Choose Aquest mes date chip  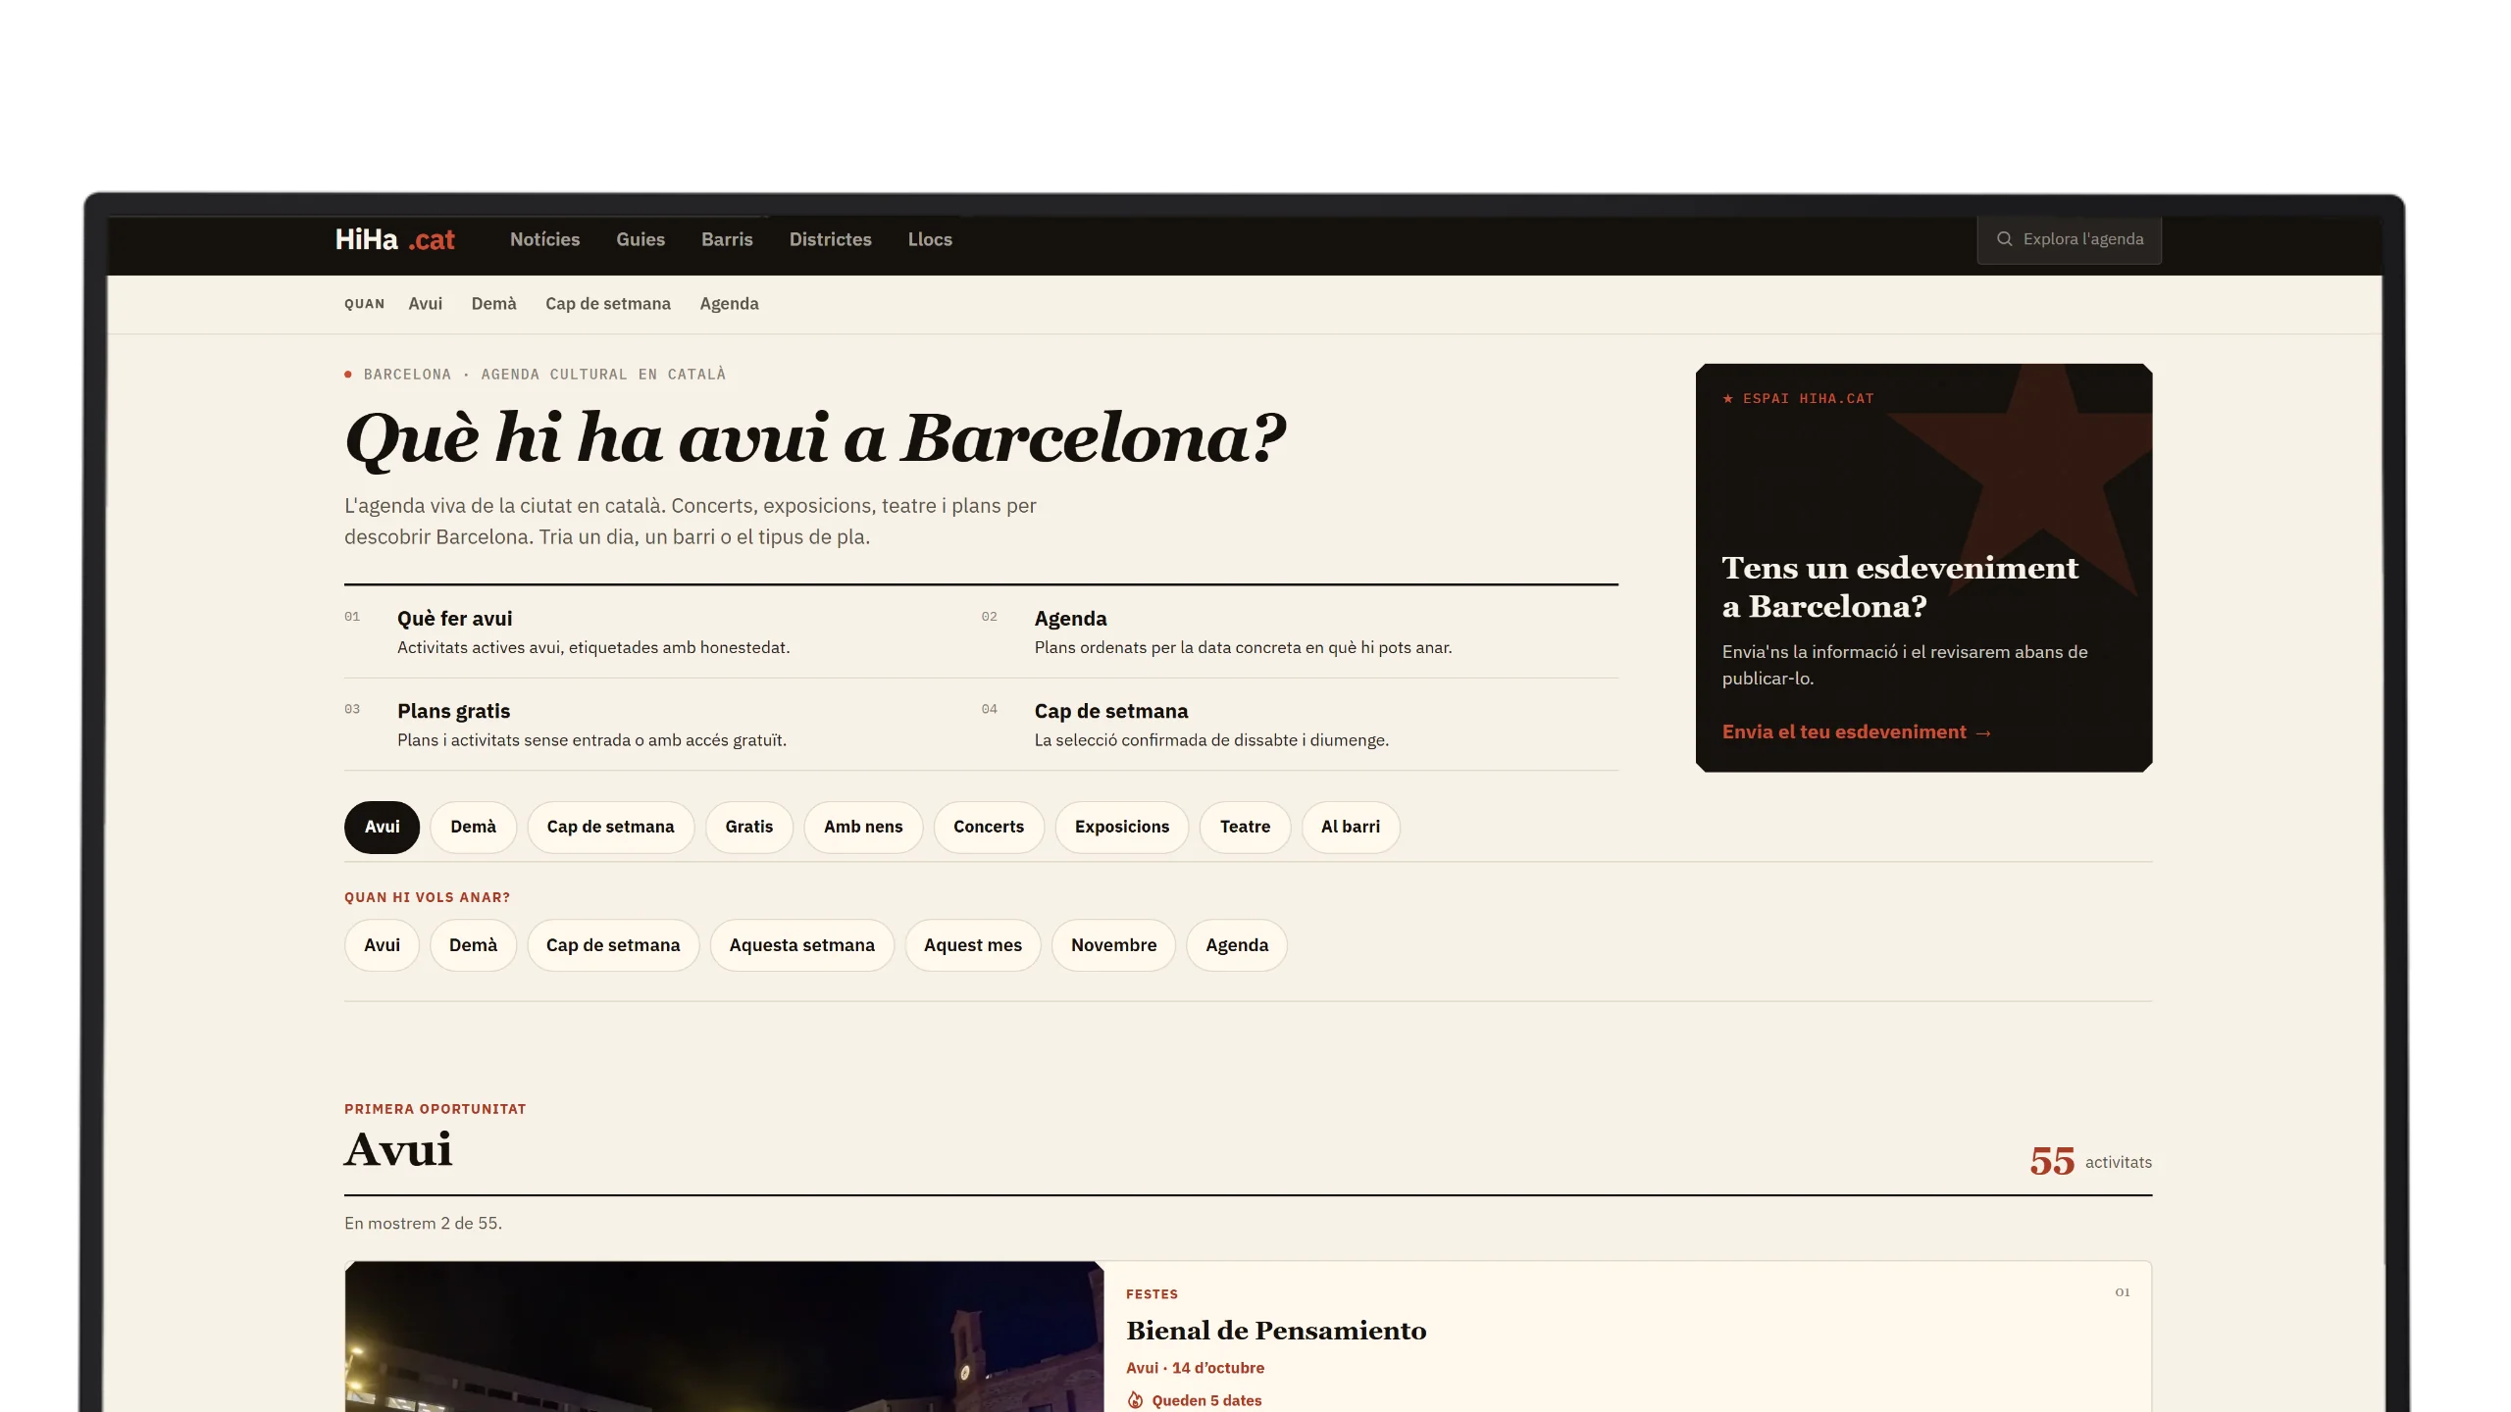[972, 945]
